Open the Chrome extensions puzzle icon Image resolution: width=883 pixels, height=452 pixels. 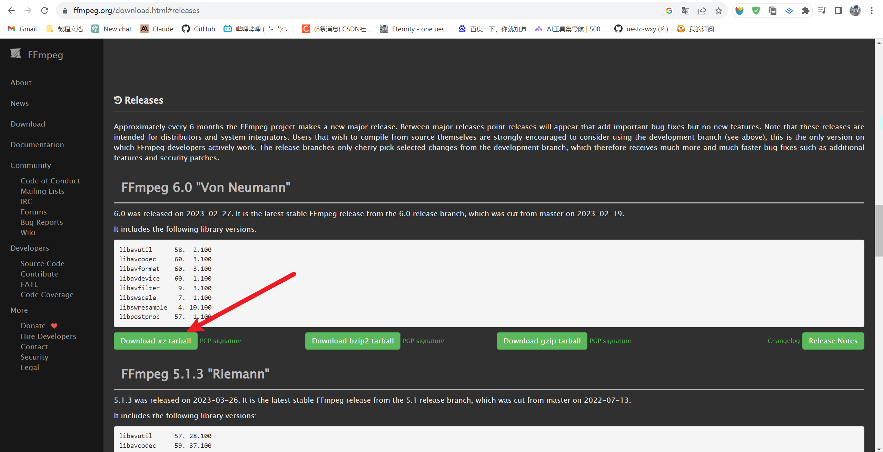[x=805, y=11]
